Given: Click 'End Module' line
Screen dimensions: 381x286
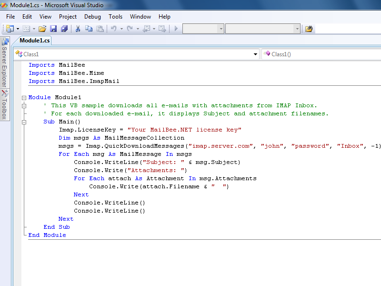Looking at the screenshot, I should [47, 235].
